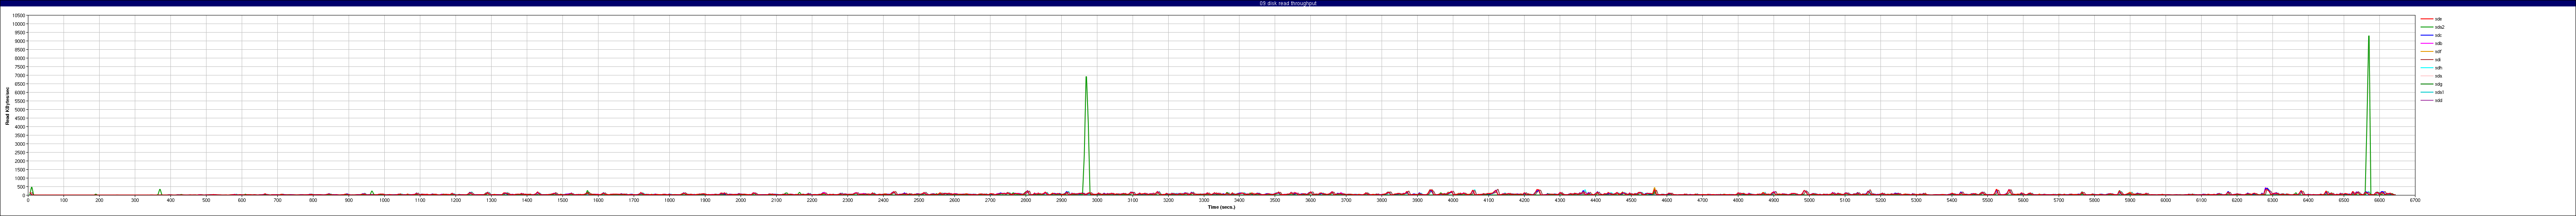Click the 7000 y-axis tick label
The height and width of the screenshot is (216, 2576).
click(21, 76)
